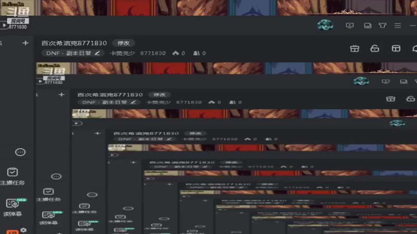Click the display window icon in the first nested preview
Viewport: 417px width, 234px height.
tap(403, 82)
